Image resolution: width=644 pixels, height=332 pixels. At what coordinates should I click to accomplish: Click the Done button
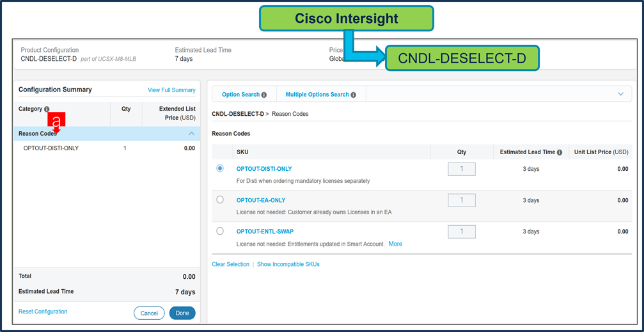[182, 313]
